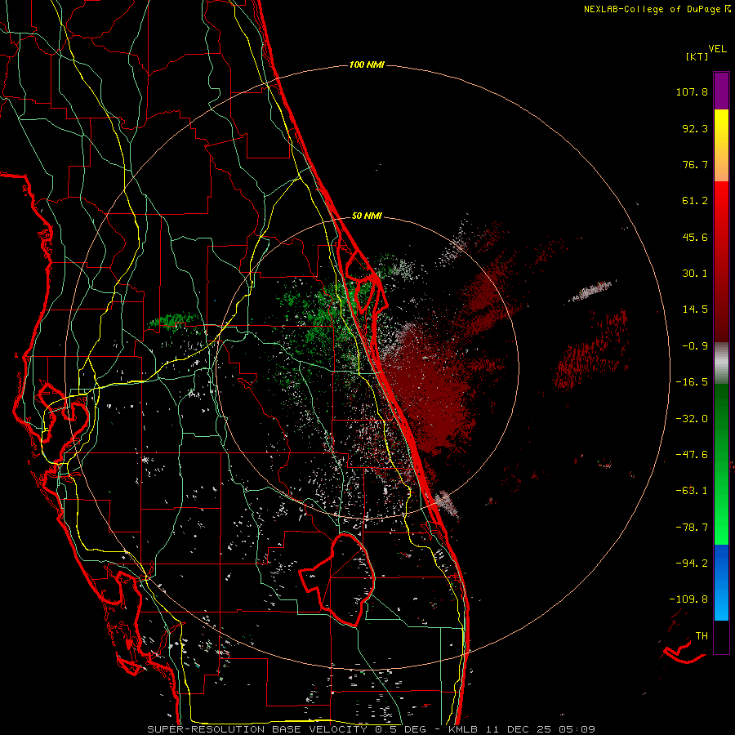Image resolution: width=735 pixels, height=735 pixels.
Task: Click the VEL legend heading
Action: pyautogui.click(x=717, y=49)
